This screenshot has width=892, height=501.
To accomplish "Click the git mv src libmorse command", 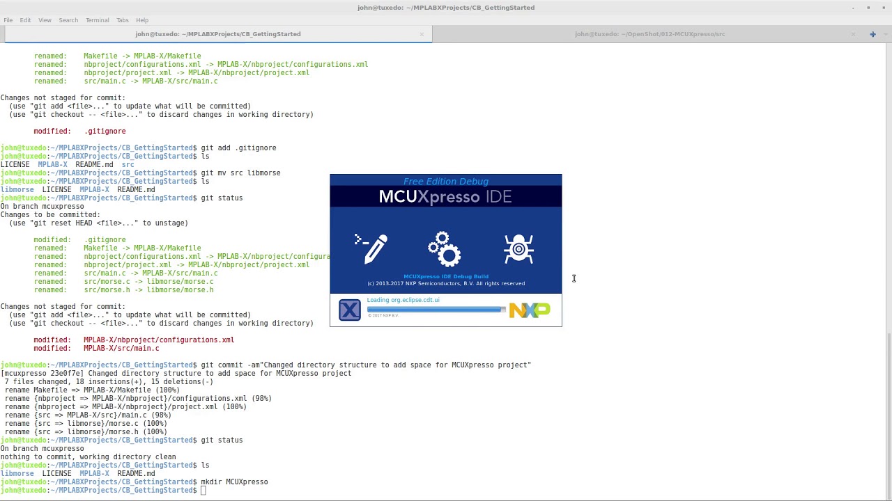I will click(x=240, y=173).
